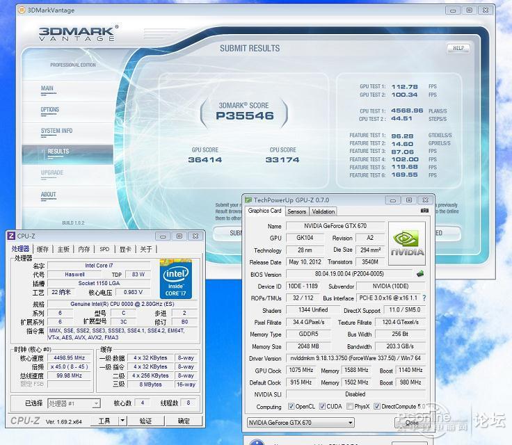Click the GPU-Z title bar app icon
This screenshot has width=512, height=445.
(248, 200)
